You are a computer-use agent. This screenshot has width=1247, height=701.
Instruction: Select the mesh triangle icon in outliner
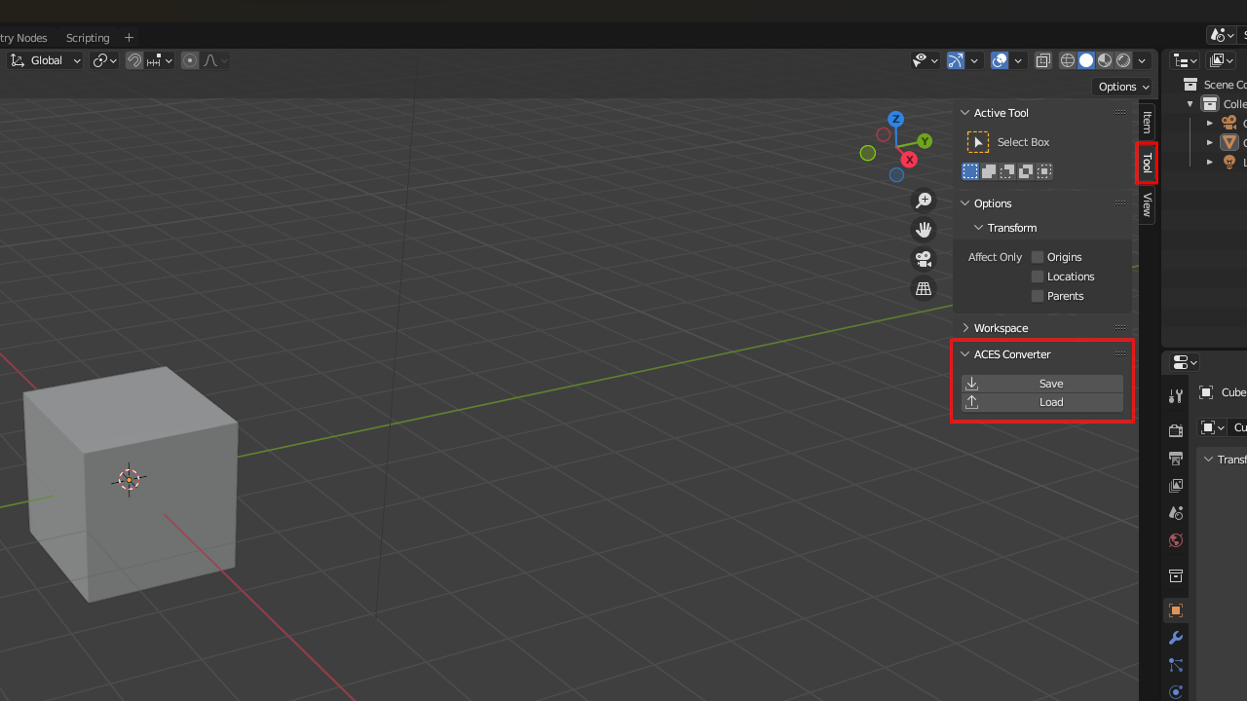coord(1229,143)
